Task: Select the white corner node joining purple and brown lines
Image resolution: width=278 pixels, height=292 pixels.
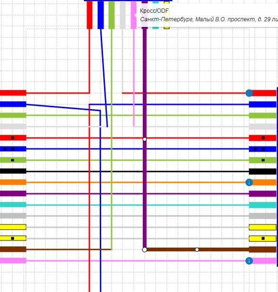Action: pos(145,249)
